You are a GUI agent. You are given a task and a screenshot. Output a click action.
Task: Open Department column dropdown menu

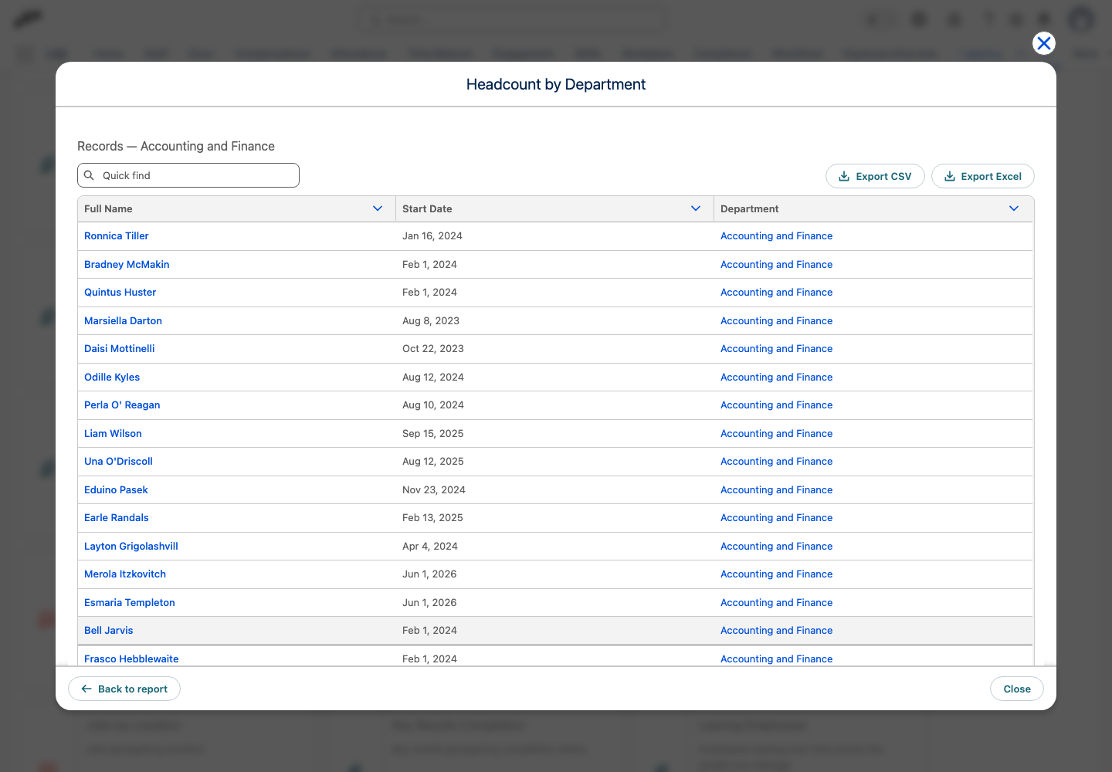1014,208
